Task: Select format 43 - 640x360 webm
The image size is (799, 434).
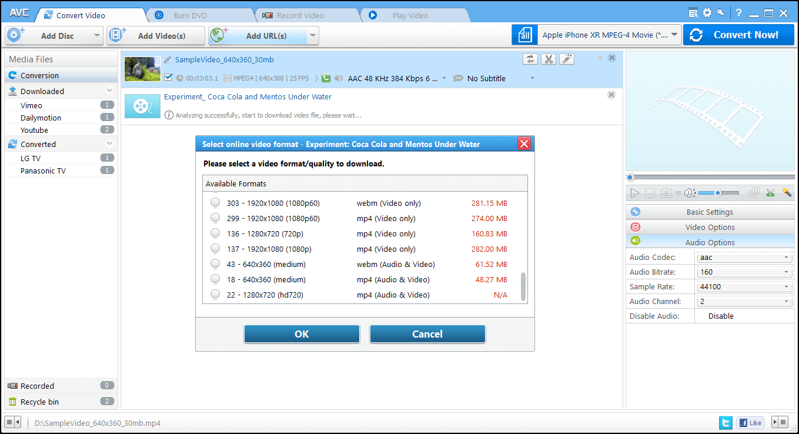Action: coord(215,264)
